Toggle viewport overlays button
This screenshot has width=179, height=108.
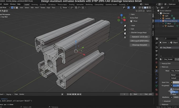(x=134, y=8)
